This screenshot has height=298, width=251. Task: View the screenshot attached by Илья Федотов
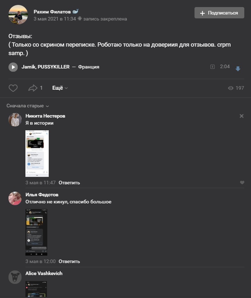pyautogui.click(x=36, y=232)
